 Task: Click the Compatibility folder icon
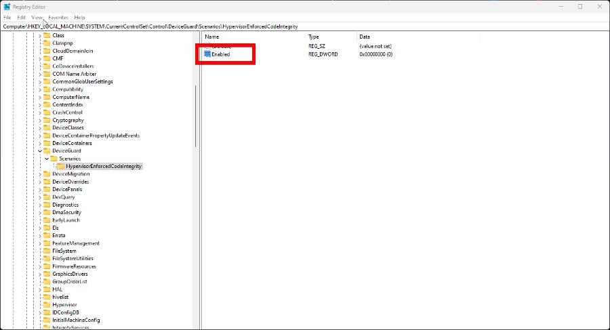click(47, 89)
